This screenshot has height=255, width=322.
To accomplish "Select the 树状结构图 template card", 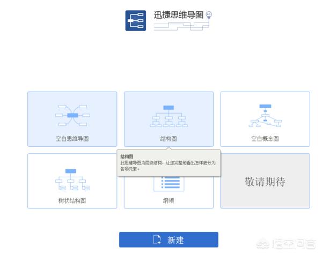I will point(72,181).
